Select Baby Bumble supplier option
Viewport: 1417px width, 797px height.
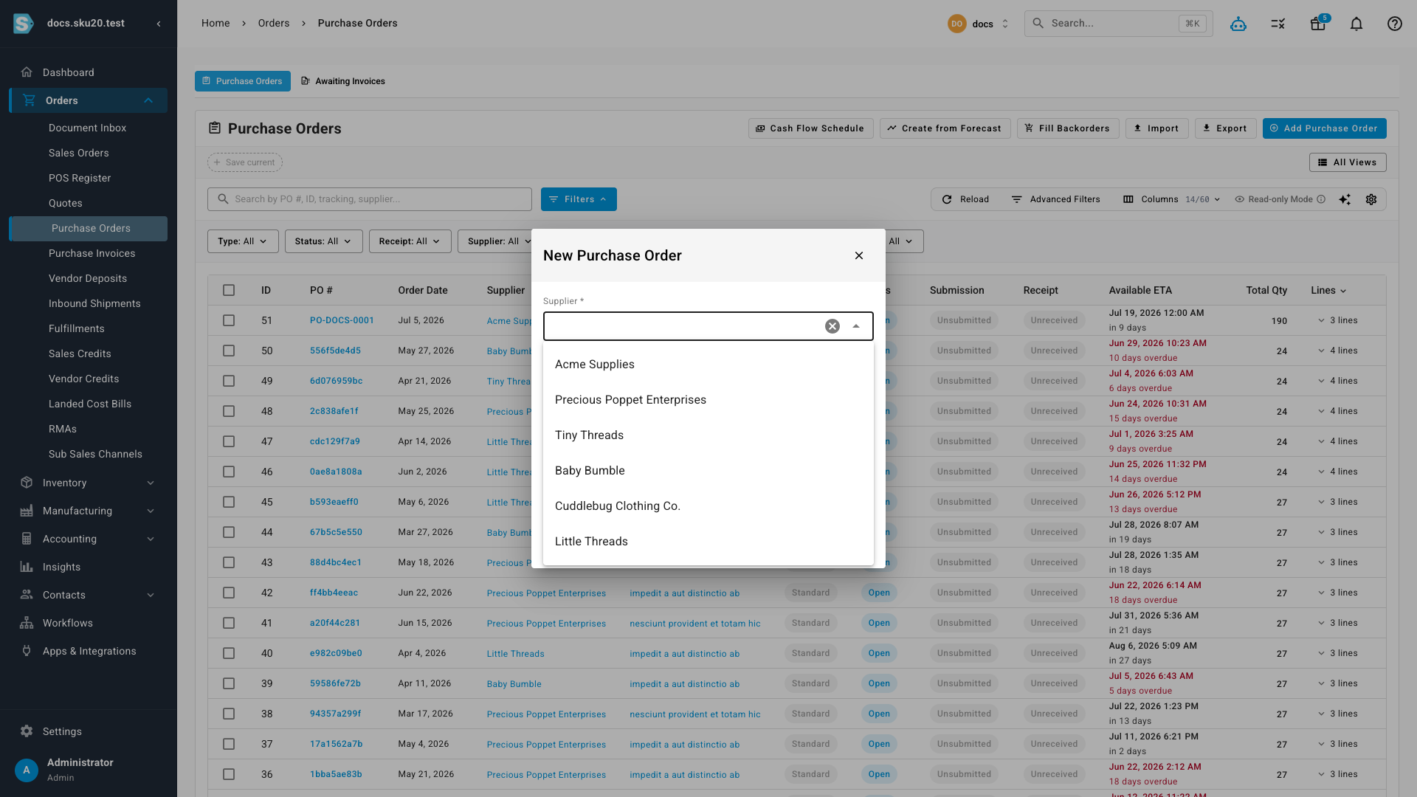[708, 471]
